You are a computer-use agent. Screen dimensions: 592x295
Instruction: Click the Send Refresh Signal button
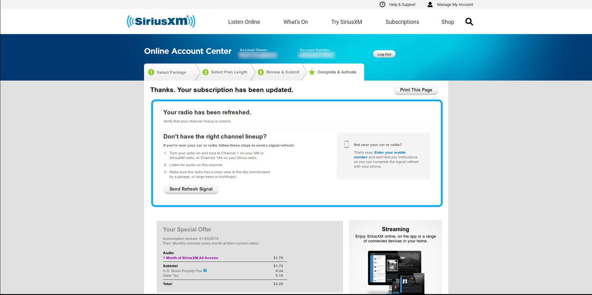[191, 189]
